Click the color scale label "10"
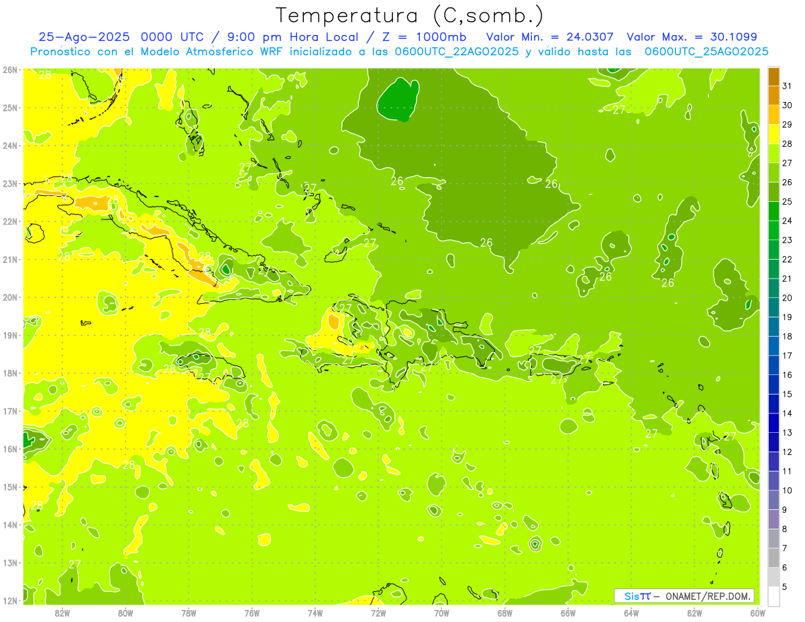Image resolution: width=805 pixels, height=622 pixels. (x=787, y=490)
